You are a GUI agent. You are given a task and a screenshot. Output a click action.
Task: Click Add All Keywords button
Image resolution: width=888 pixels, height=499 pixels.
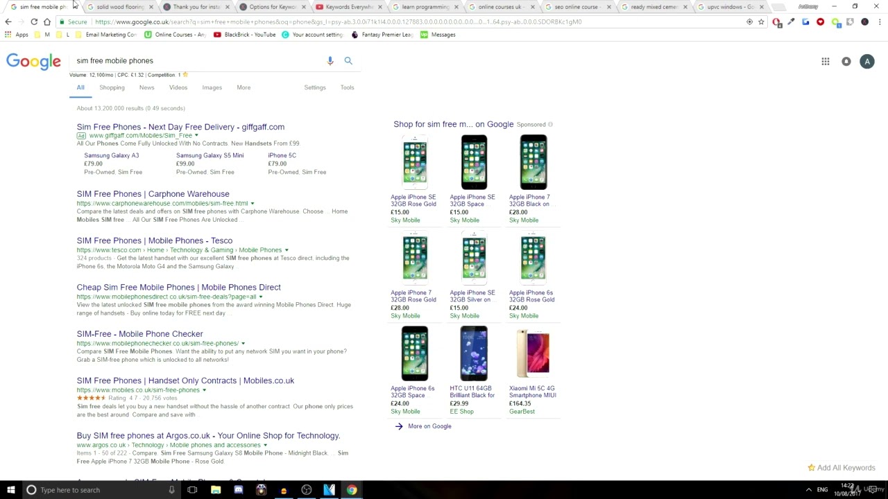[841, 468]
